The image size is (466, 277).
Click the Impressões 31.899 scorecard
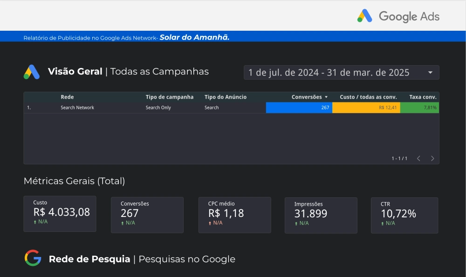321,215
